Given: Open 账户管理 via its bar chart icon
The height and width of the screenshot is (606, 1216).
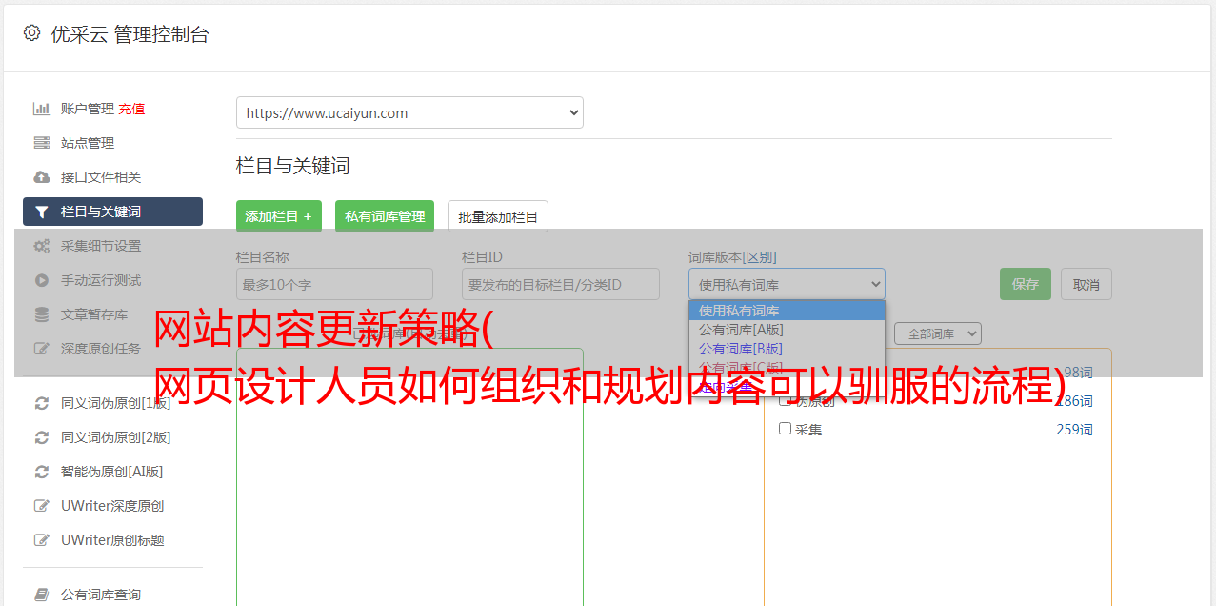Looking at the screenshot, I should point(41,109).
